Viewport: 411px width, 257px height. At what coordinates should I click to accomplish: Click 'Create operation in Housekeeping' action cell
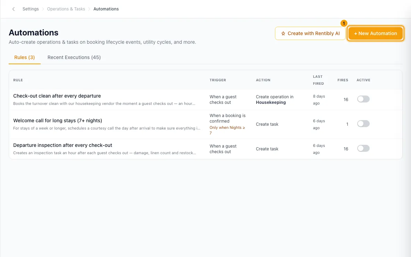pyautogui.click(x=275, y=100)
